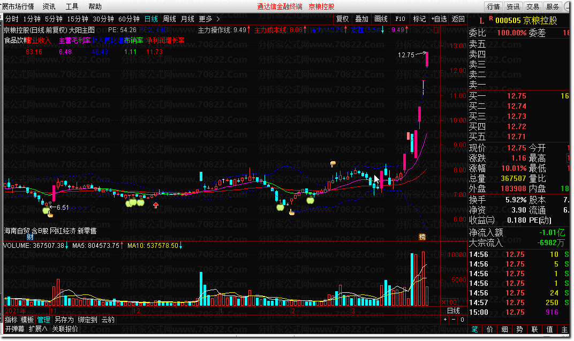The width and height of the screenshot is (574, 341).
Task: Open the 工具 menu
Action: (x=72, y=6)
